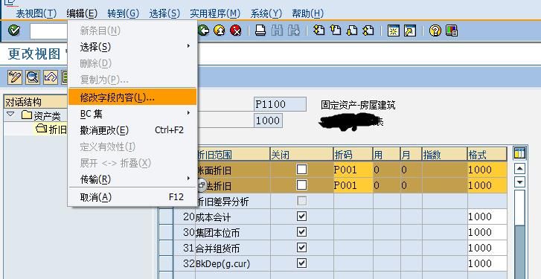Click disabled 新条目(N) menu entry
The height and width of the screenshot is (279, 541).
(132, 31)
